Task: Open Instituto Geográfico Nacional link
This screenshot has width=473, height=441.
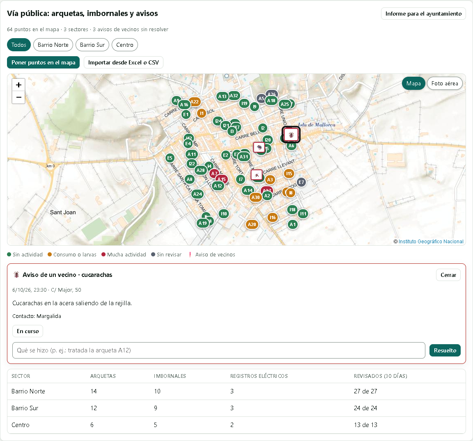Action: [x=431, y=242]
